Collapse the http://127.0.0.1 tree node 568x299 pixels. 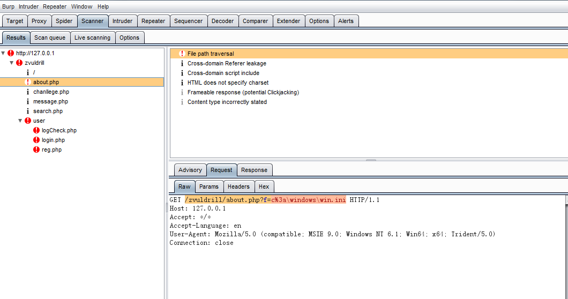tap(3, 53)
